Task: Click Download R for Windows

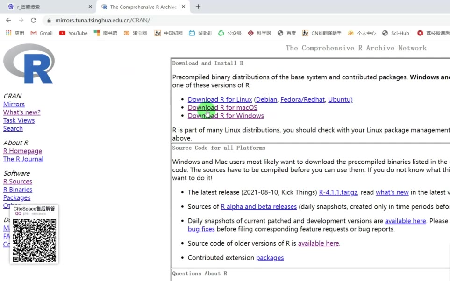Action: 226,116
